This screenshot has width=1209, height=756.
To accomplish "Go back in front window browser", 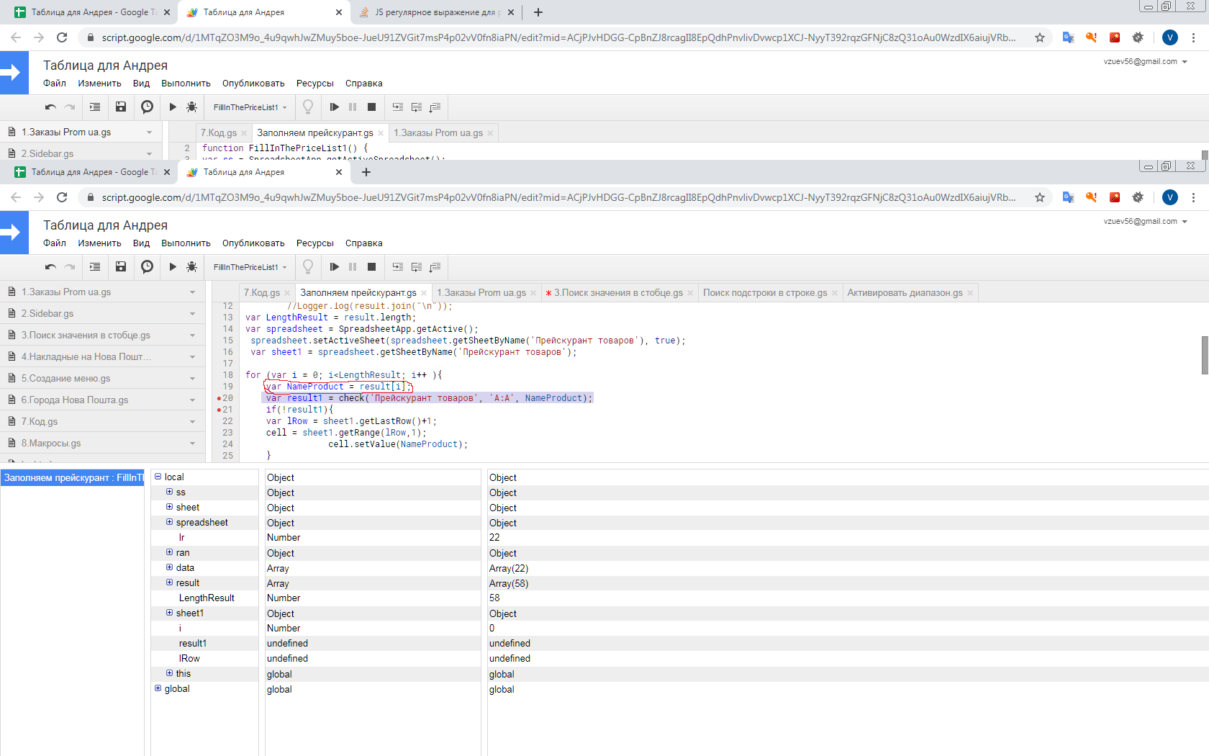I will tap(16, 197).
